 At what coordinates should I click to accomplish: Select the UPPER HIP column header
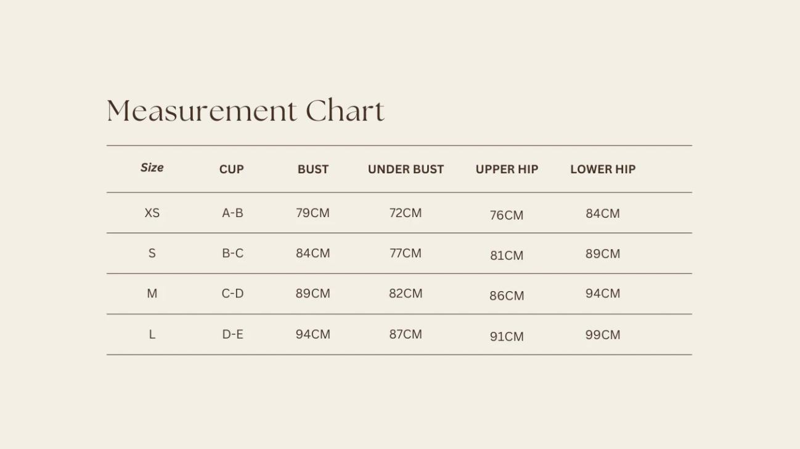[507, 170]
